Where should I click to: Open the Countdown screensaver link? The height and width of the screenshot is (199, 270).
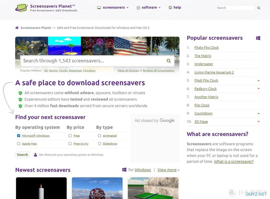[203, 113]
